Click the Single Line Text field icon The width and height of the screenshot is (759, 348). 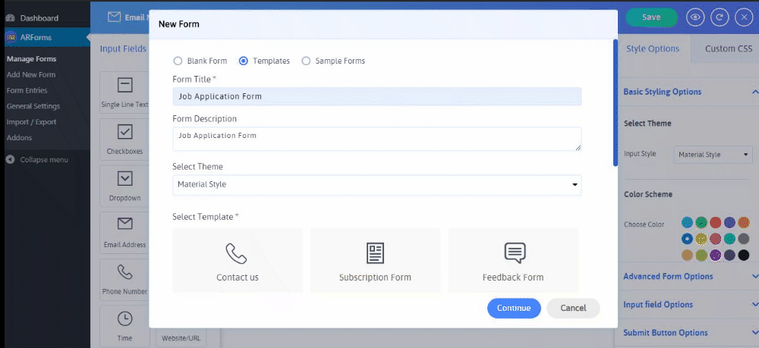click(124, 85)
